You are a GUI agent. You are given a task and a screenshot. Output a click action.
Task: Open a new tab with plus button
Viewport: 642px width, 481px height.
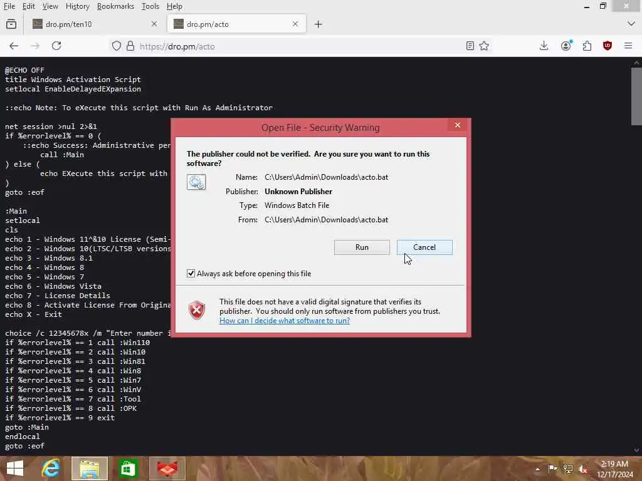[318, 24]
